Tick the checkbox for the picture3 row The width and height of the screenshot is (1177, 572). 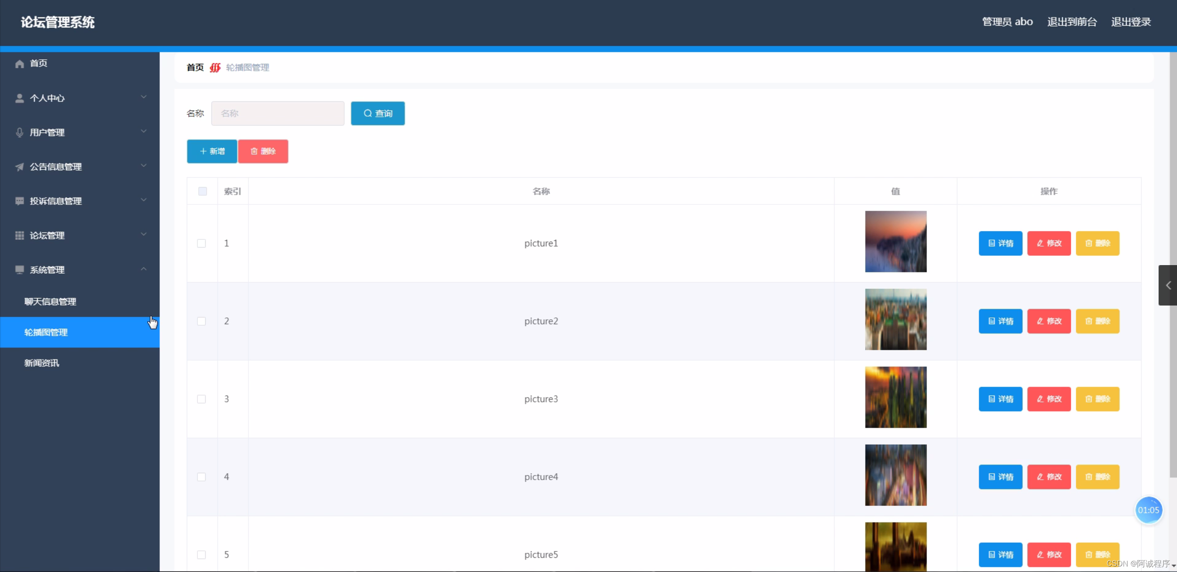(202, 399)
